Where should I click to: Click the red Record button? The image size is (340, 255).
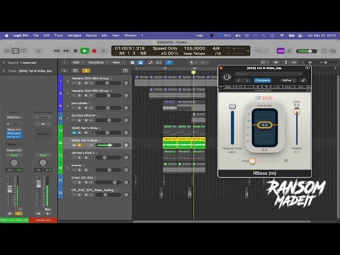point(94,51)
